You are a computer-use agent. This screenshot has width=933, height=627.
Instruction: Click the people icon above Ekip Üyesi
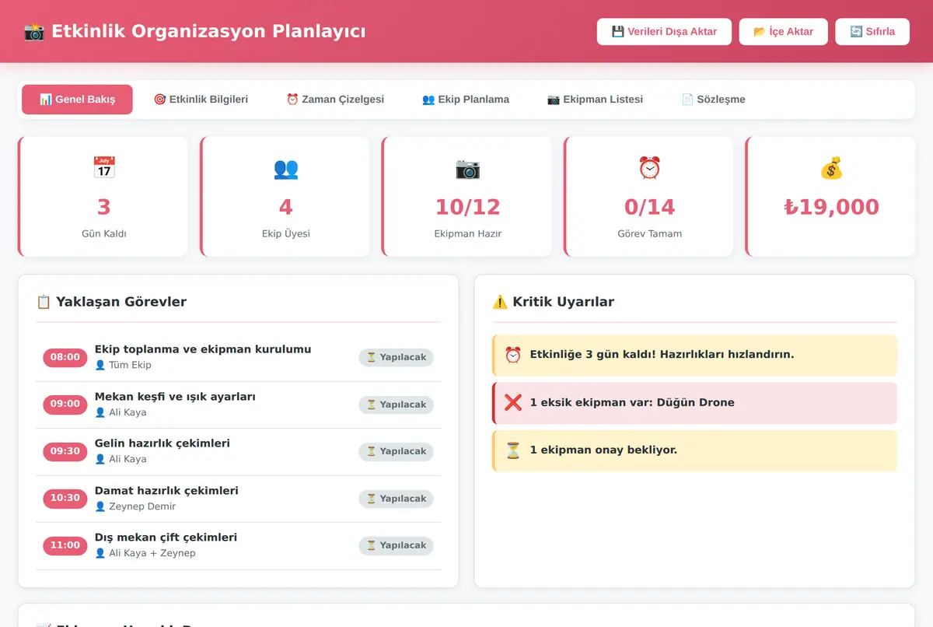pos(286,168)
